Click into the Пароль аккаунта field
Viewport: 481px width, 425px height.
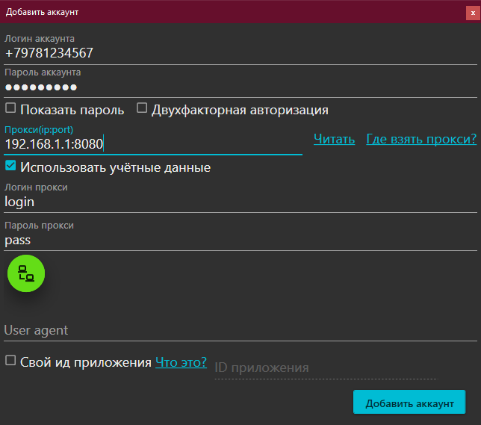pos(239,87)
